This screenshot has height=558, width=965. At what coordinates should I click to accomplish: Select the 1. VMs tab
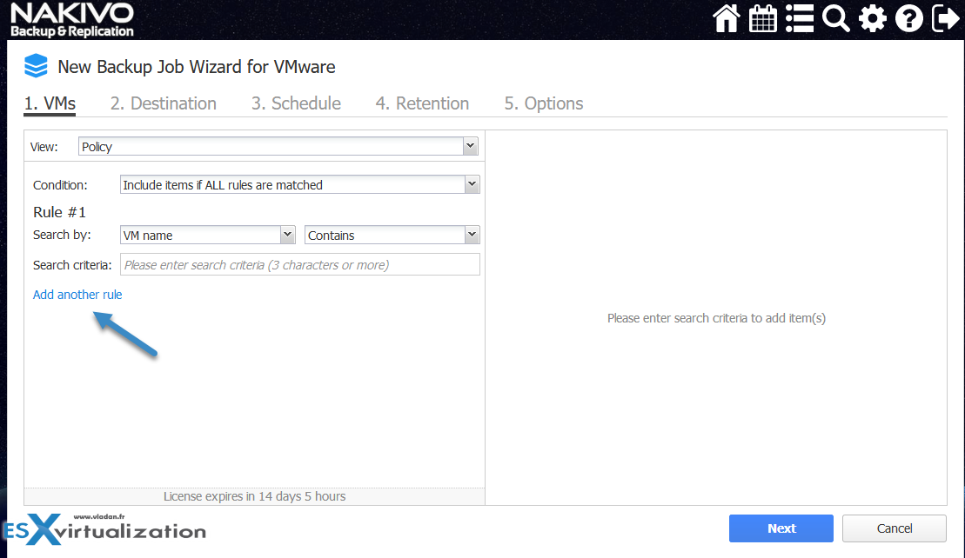click(x=50, y=103)
